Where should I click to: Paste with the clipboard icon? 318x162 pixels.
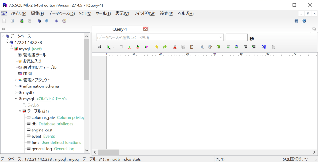click(x=192, y=47)
